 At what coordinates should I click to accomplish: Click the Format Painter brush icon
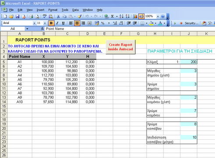coord(80,17)
